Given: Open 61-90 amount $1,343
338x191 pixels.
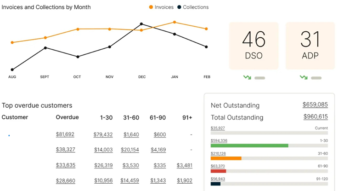Looking at the screenshot, I should (158, 180).
